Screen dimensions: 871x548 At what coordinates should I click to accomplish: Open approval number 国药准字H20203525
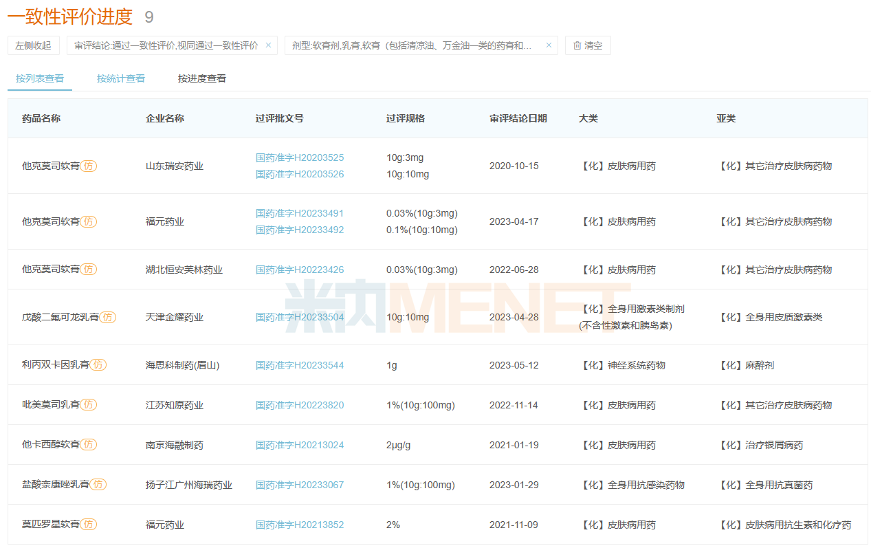(x=300, y=157)
